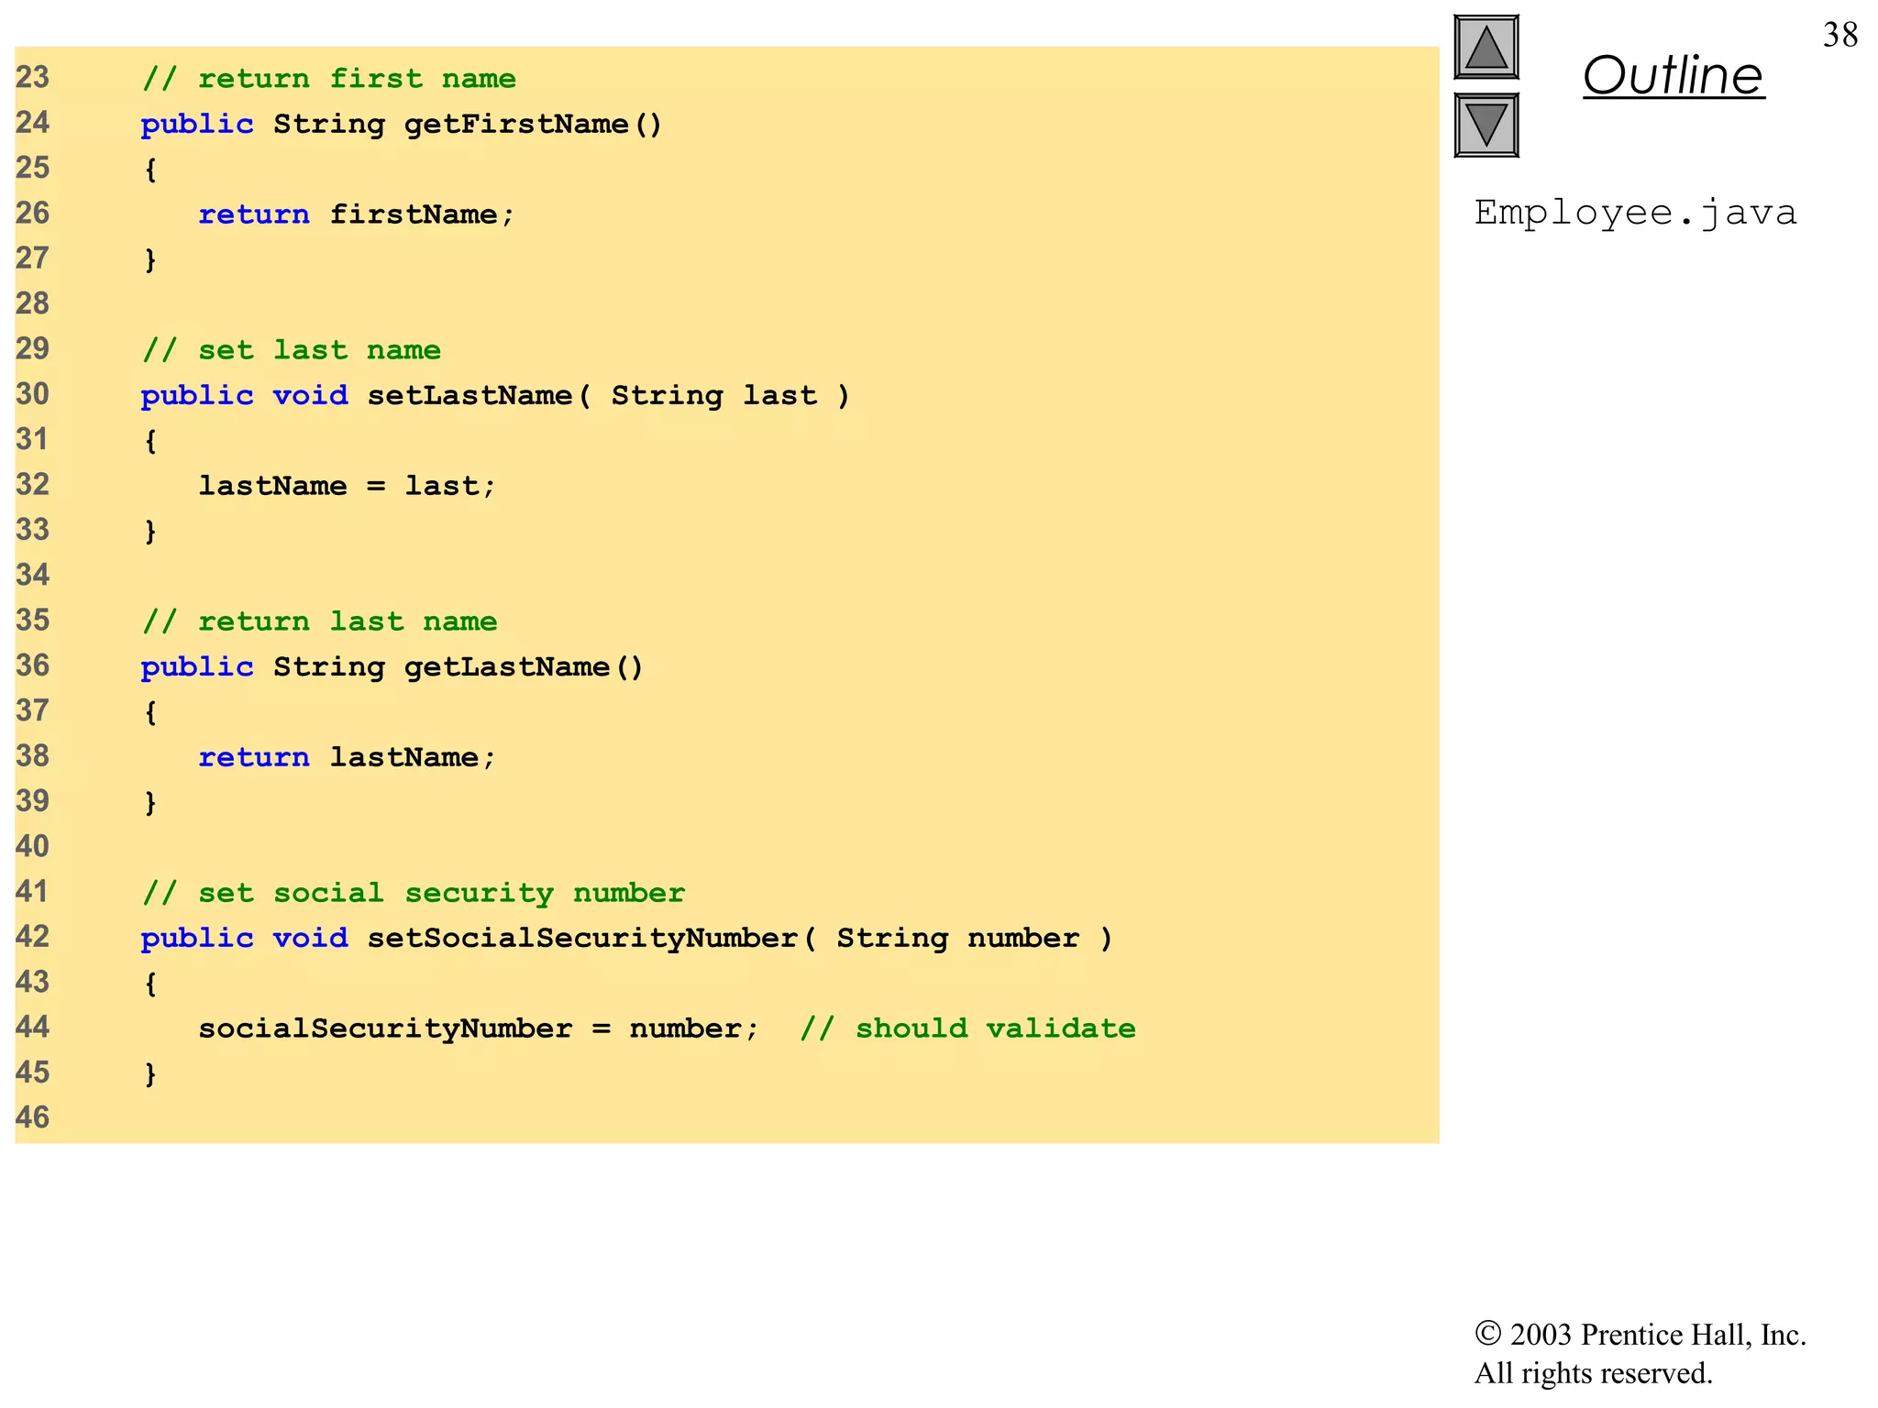Screen dimensions: 1878x1408
Task: Click 'return lastName;' statement
Action: click(347, 757)
